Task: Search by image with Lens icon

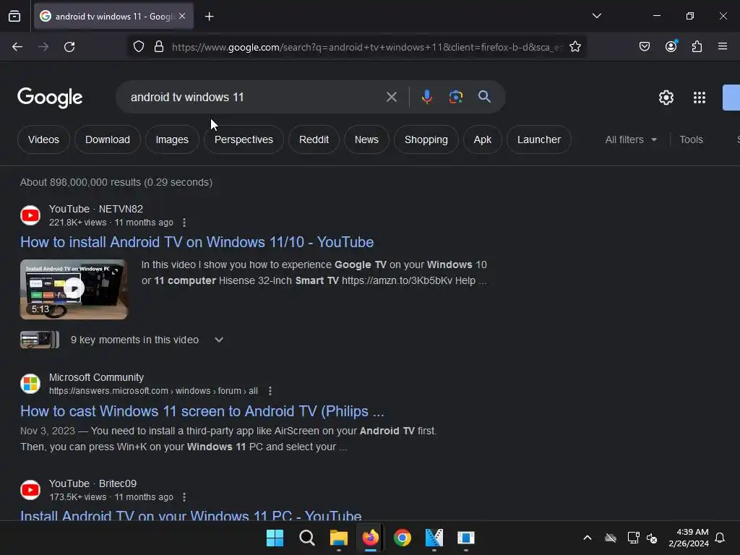Action: (455, 98)
